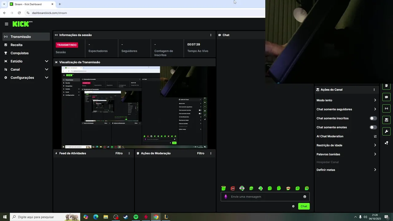Open the browser tab list dropdown
This screenshot has height=221, width=393.
[4, 4]
